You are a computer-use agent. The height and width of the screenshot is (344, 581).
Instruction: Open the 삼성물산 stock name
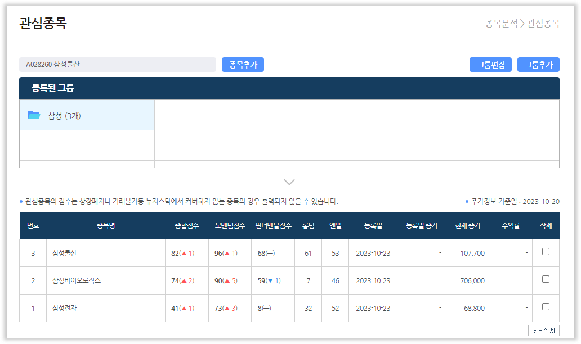click(x=64, y=254)
